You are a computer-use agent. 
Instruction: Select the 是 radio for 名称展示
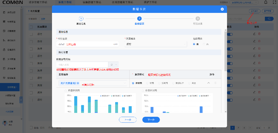coord(194,44)
